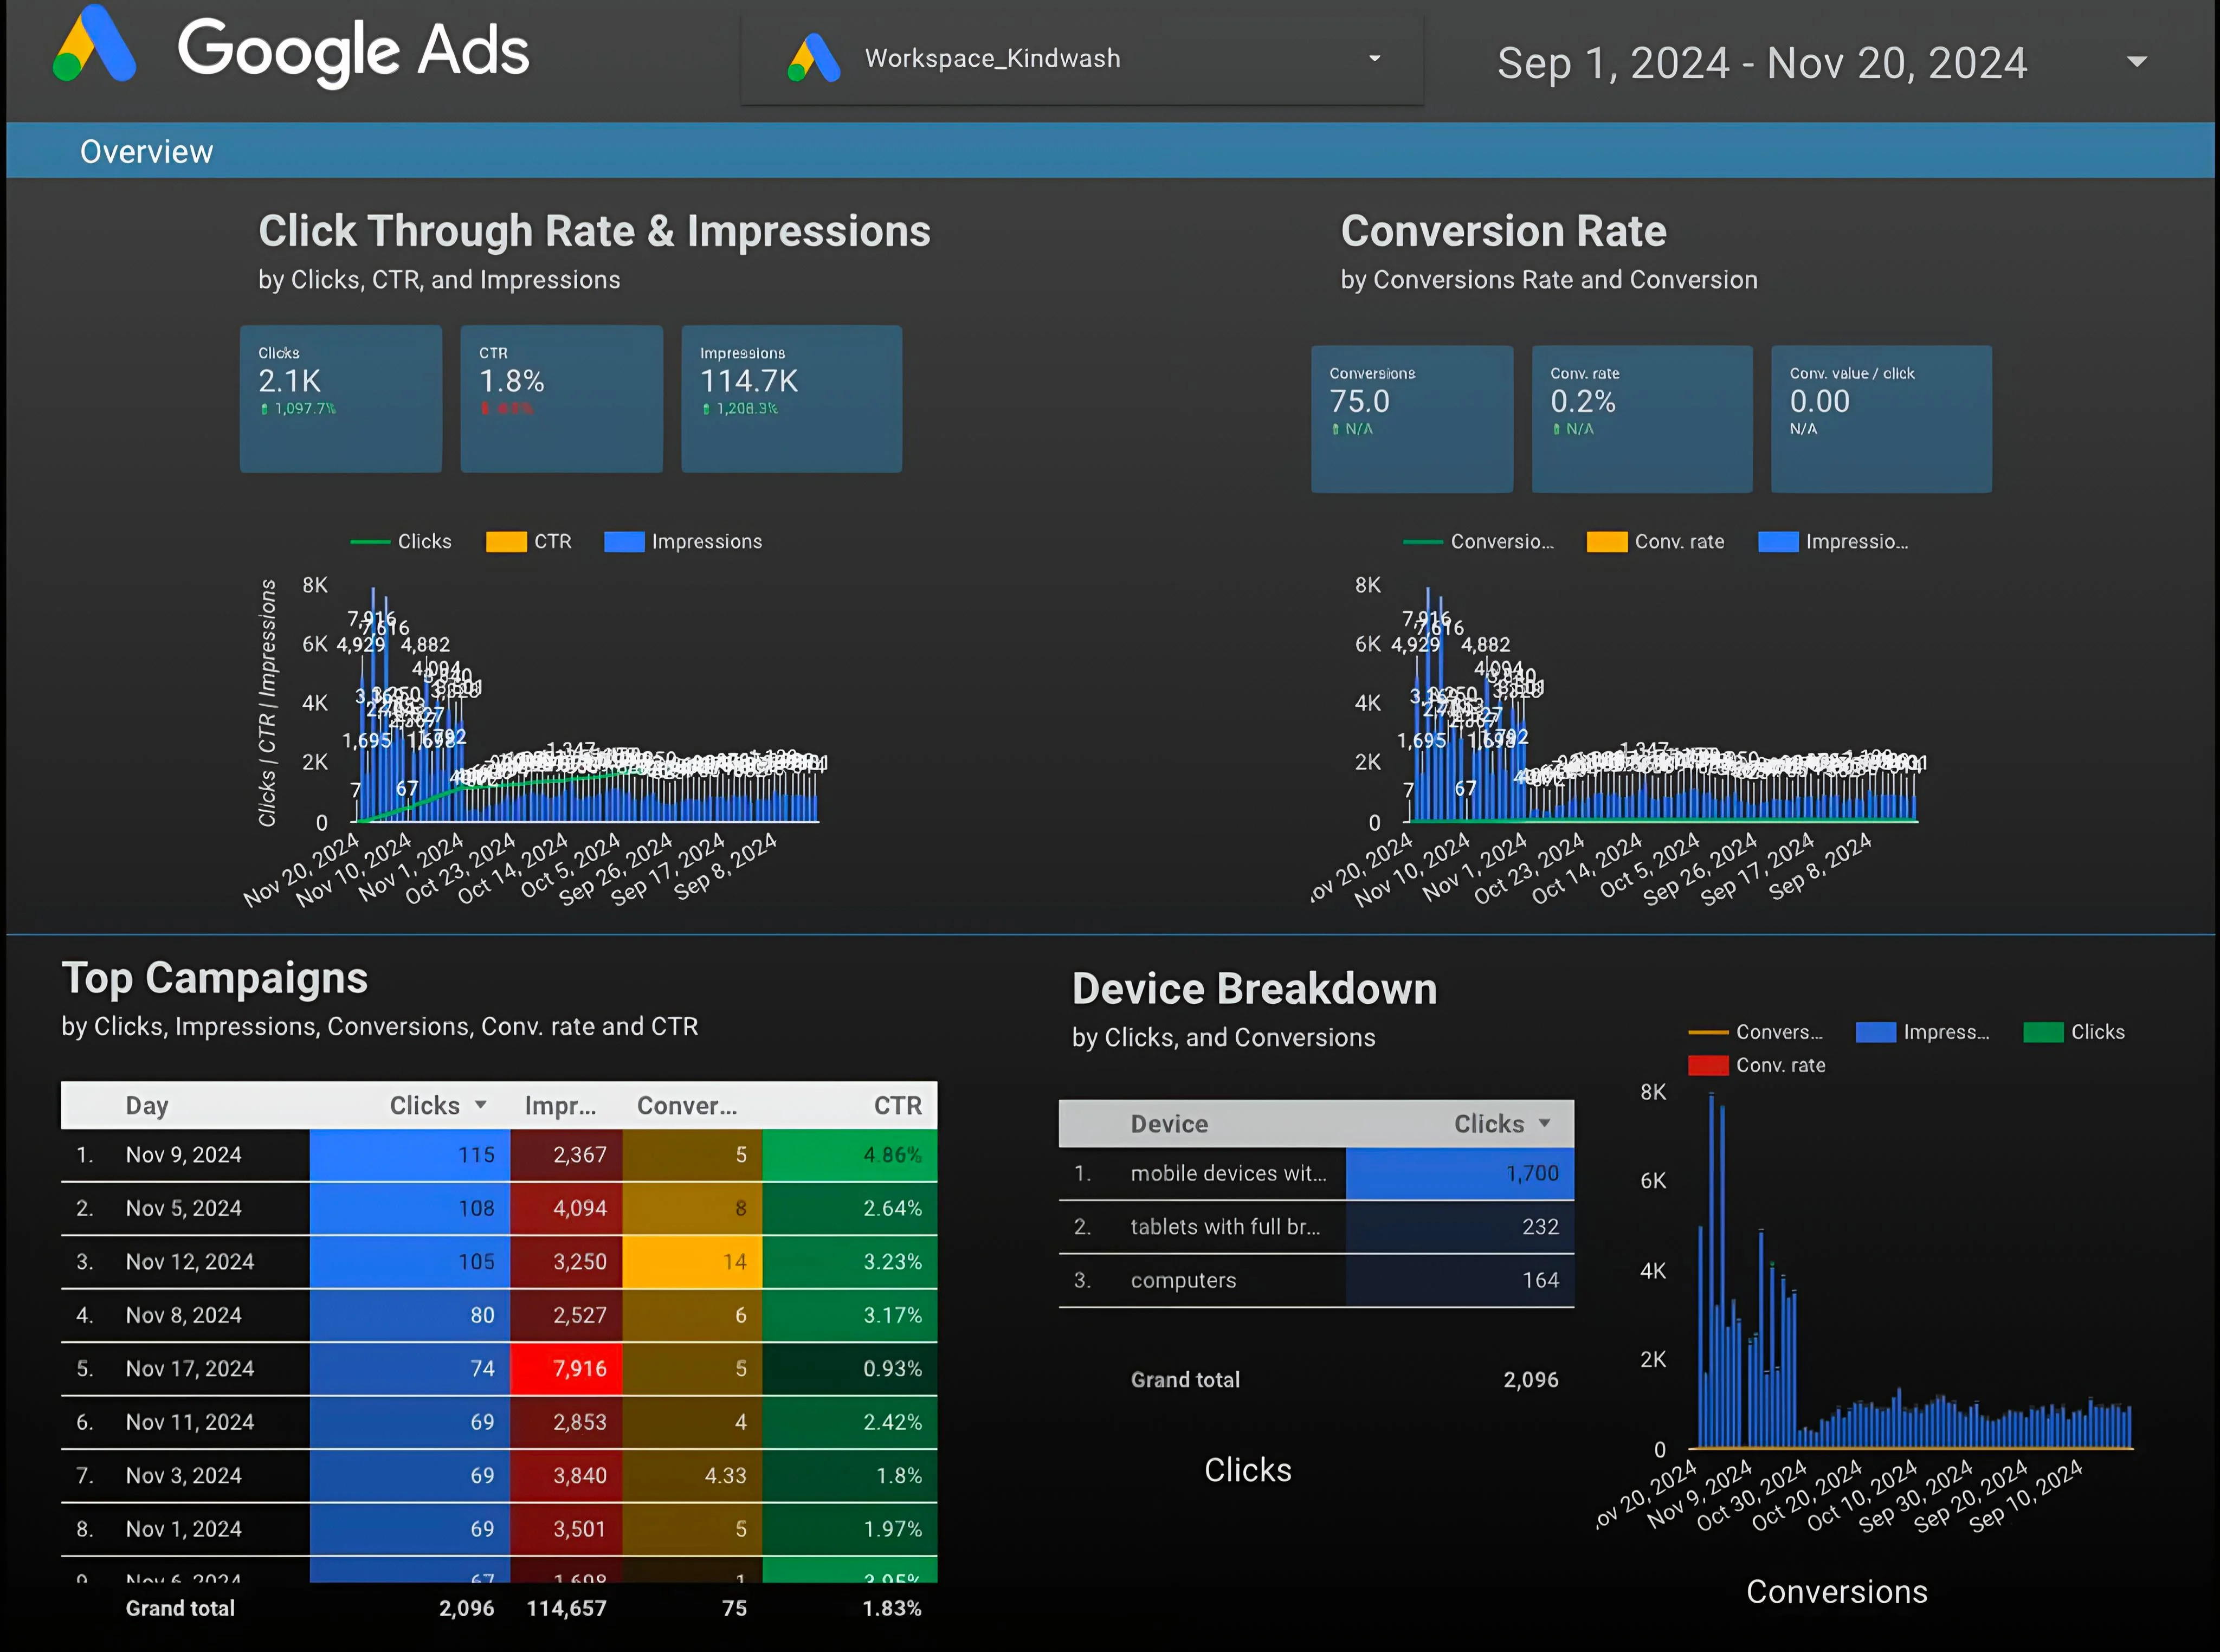This screenshot has height=1652, width=2220.
Task: Select the Nov 17, 2024 row date
Action: pyautogui.click(x=190, y=1369)
